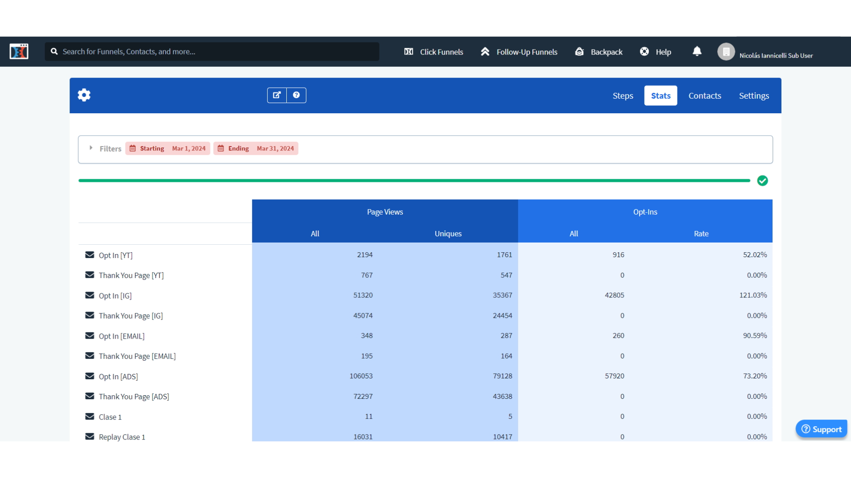Image resolution: width=851 pixels, height=478 pixels.
Task: Click the Replay Clase 1 envelope icon
Action: [90, 436]
